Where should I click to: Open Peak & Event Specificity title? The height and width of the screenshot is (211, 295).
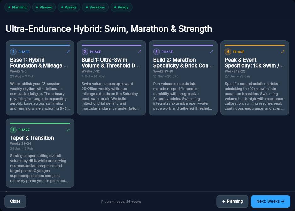coord(254,63)
